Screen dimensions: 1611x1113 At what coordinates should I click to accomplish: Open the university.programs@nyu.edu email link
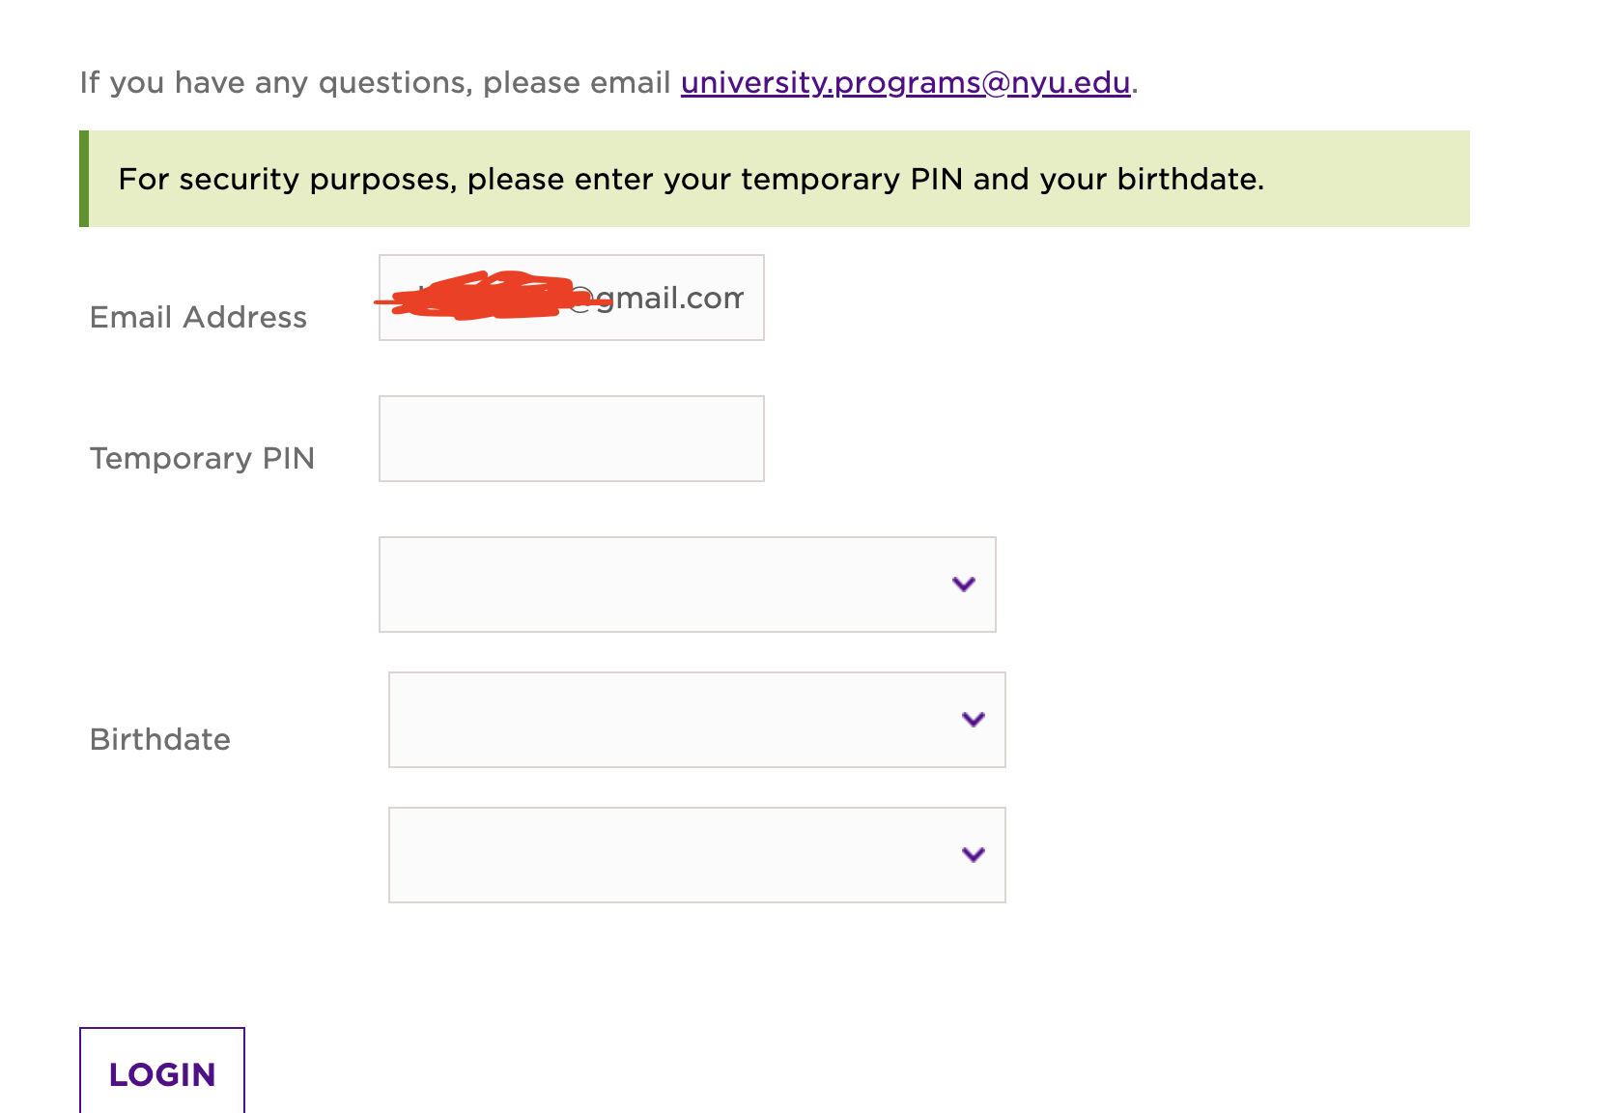click(905, 83)
